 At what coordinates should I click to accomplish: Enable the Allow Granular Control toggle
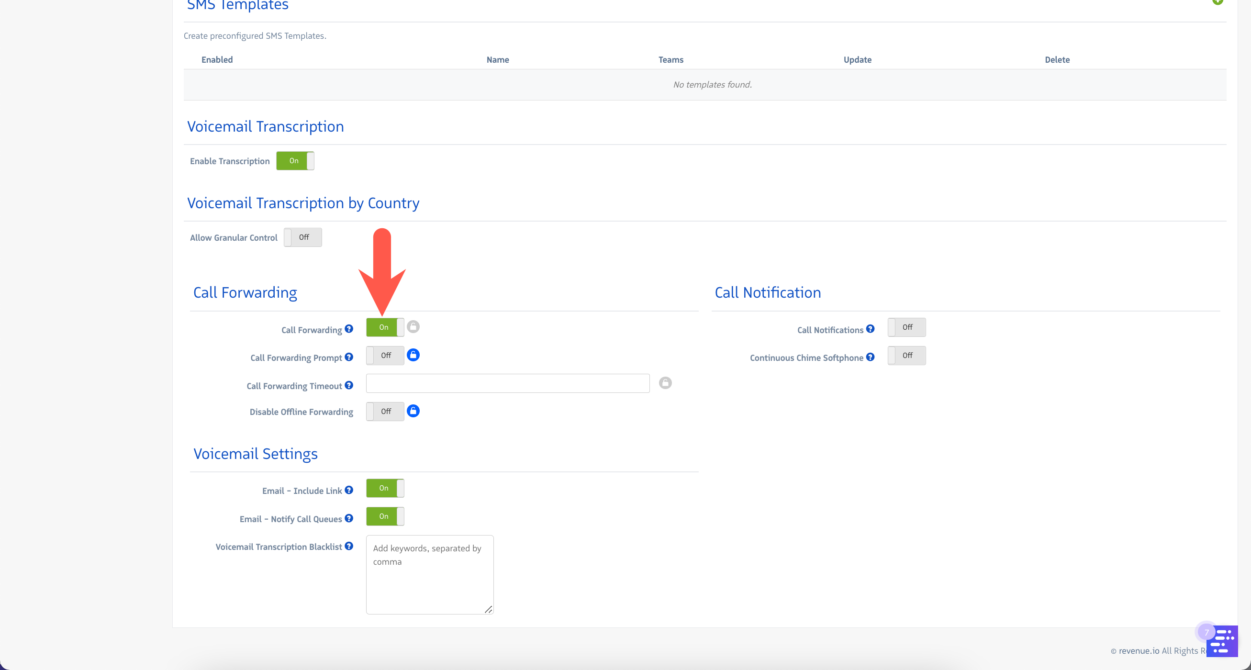pyautogui.click(x=302, y=237)
